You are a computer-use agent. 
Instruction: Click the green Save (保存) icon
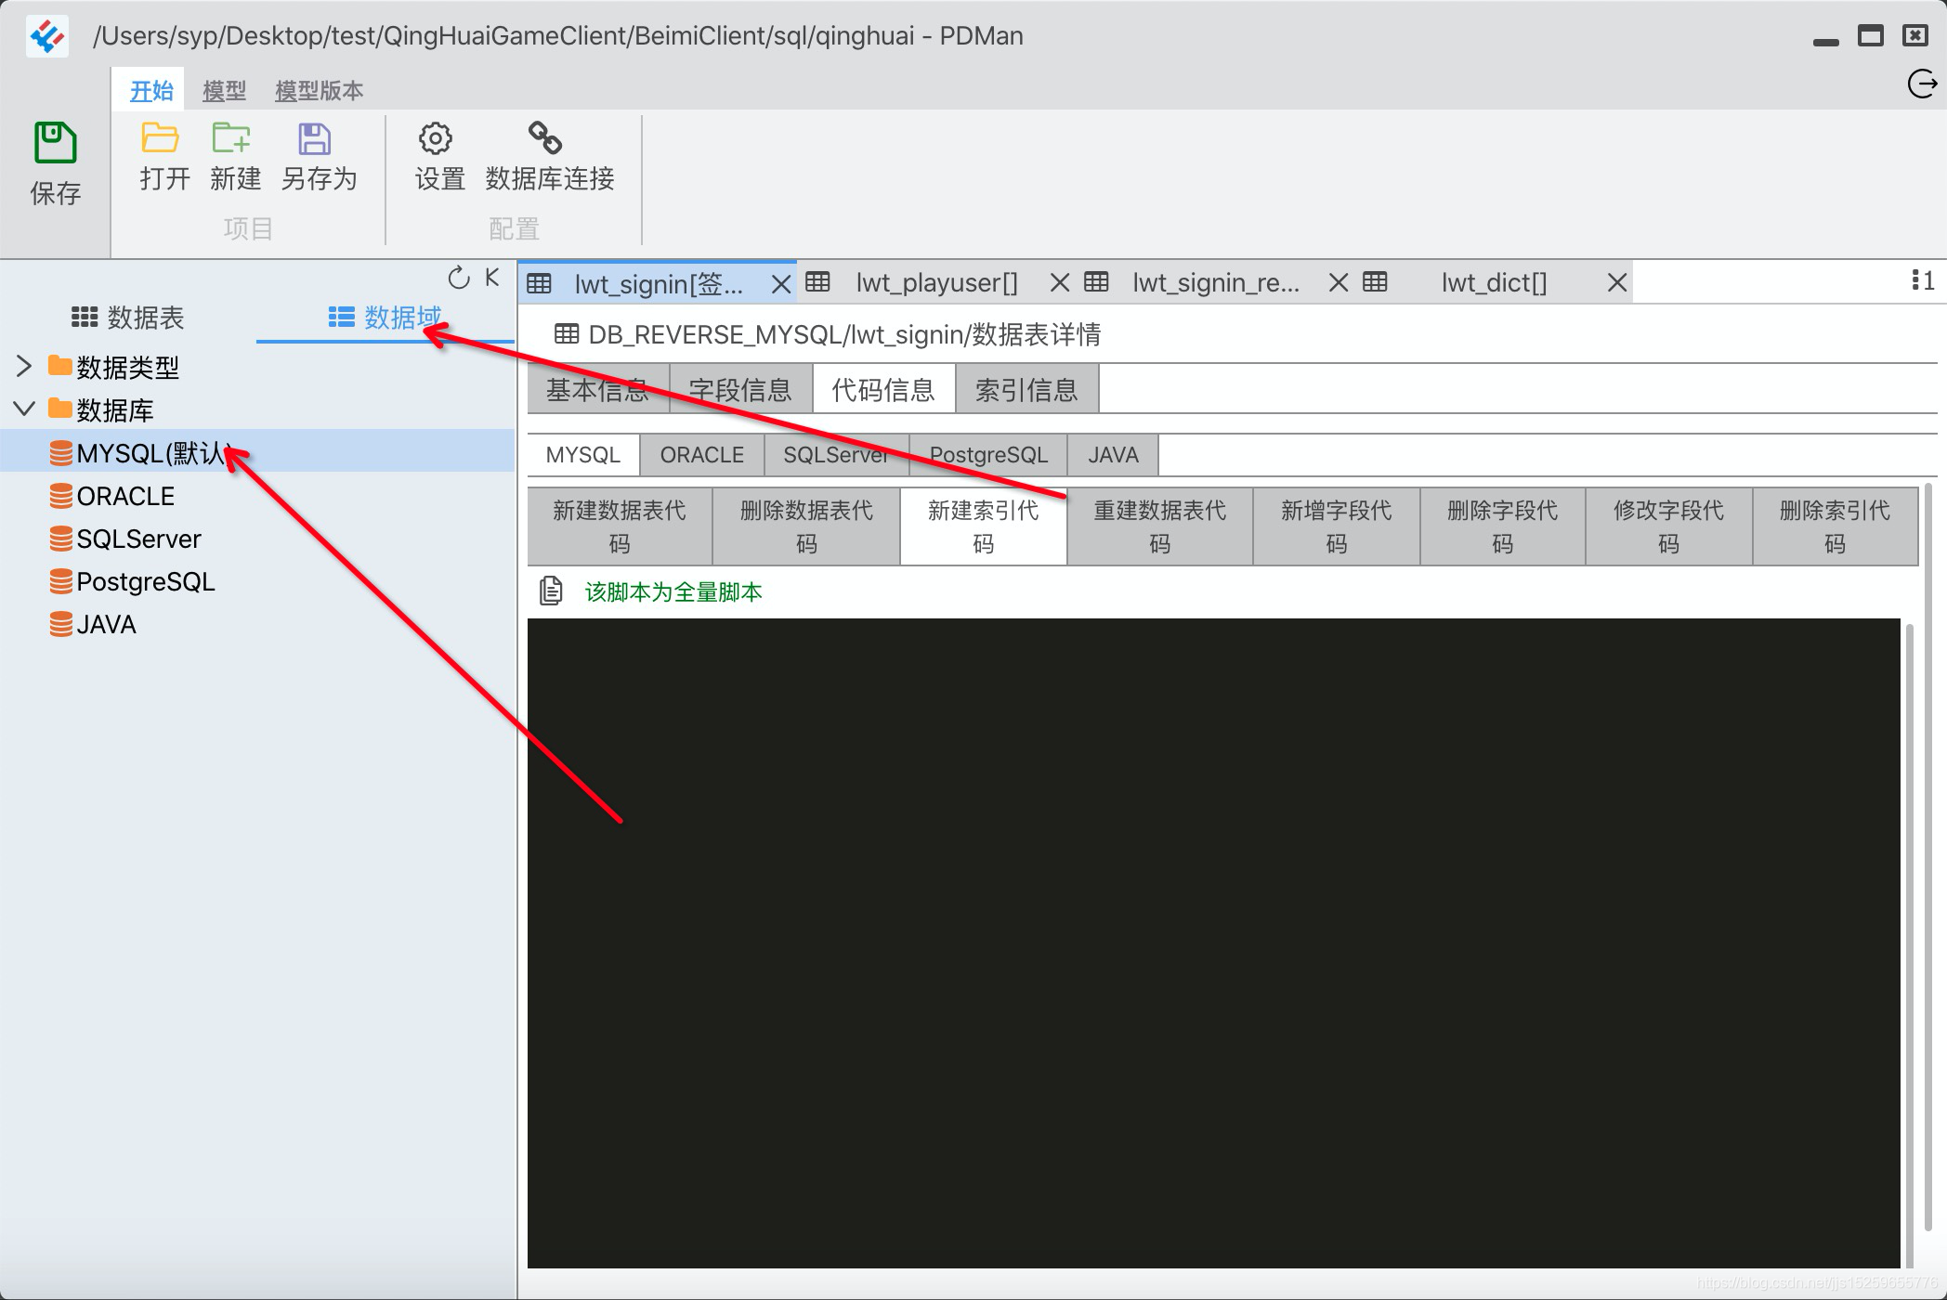[x=55, y=143]
